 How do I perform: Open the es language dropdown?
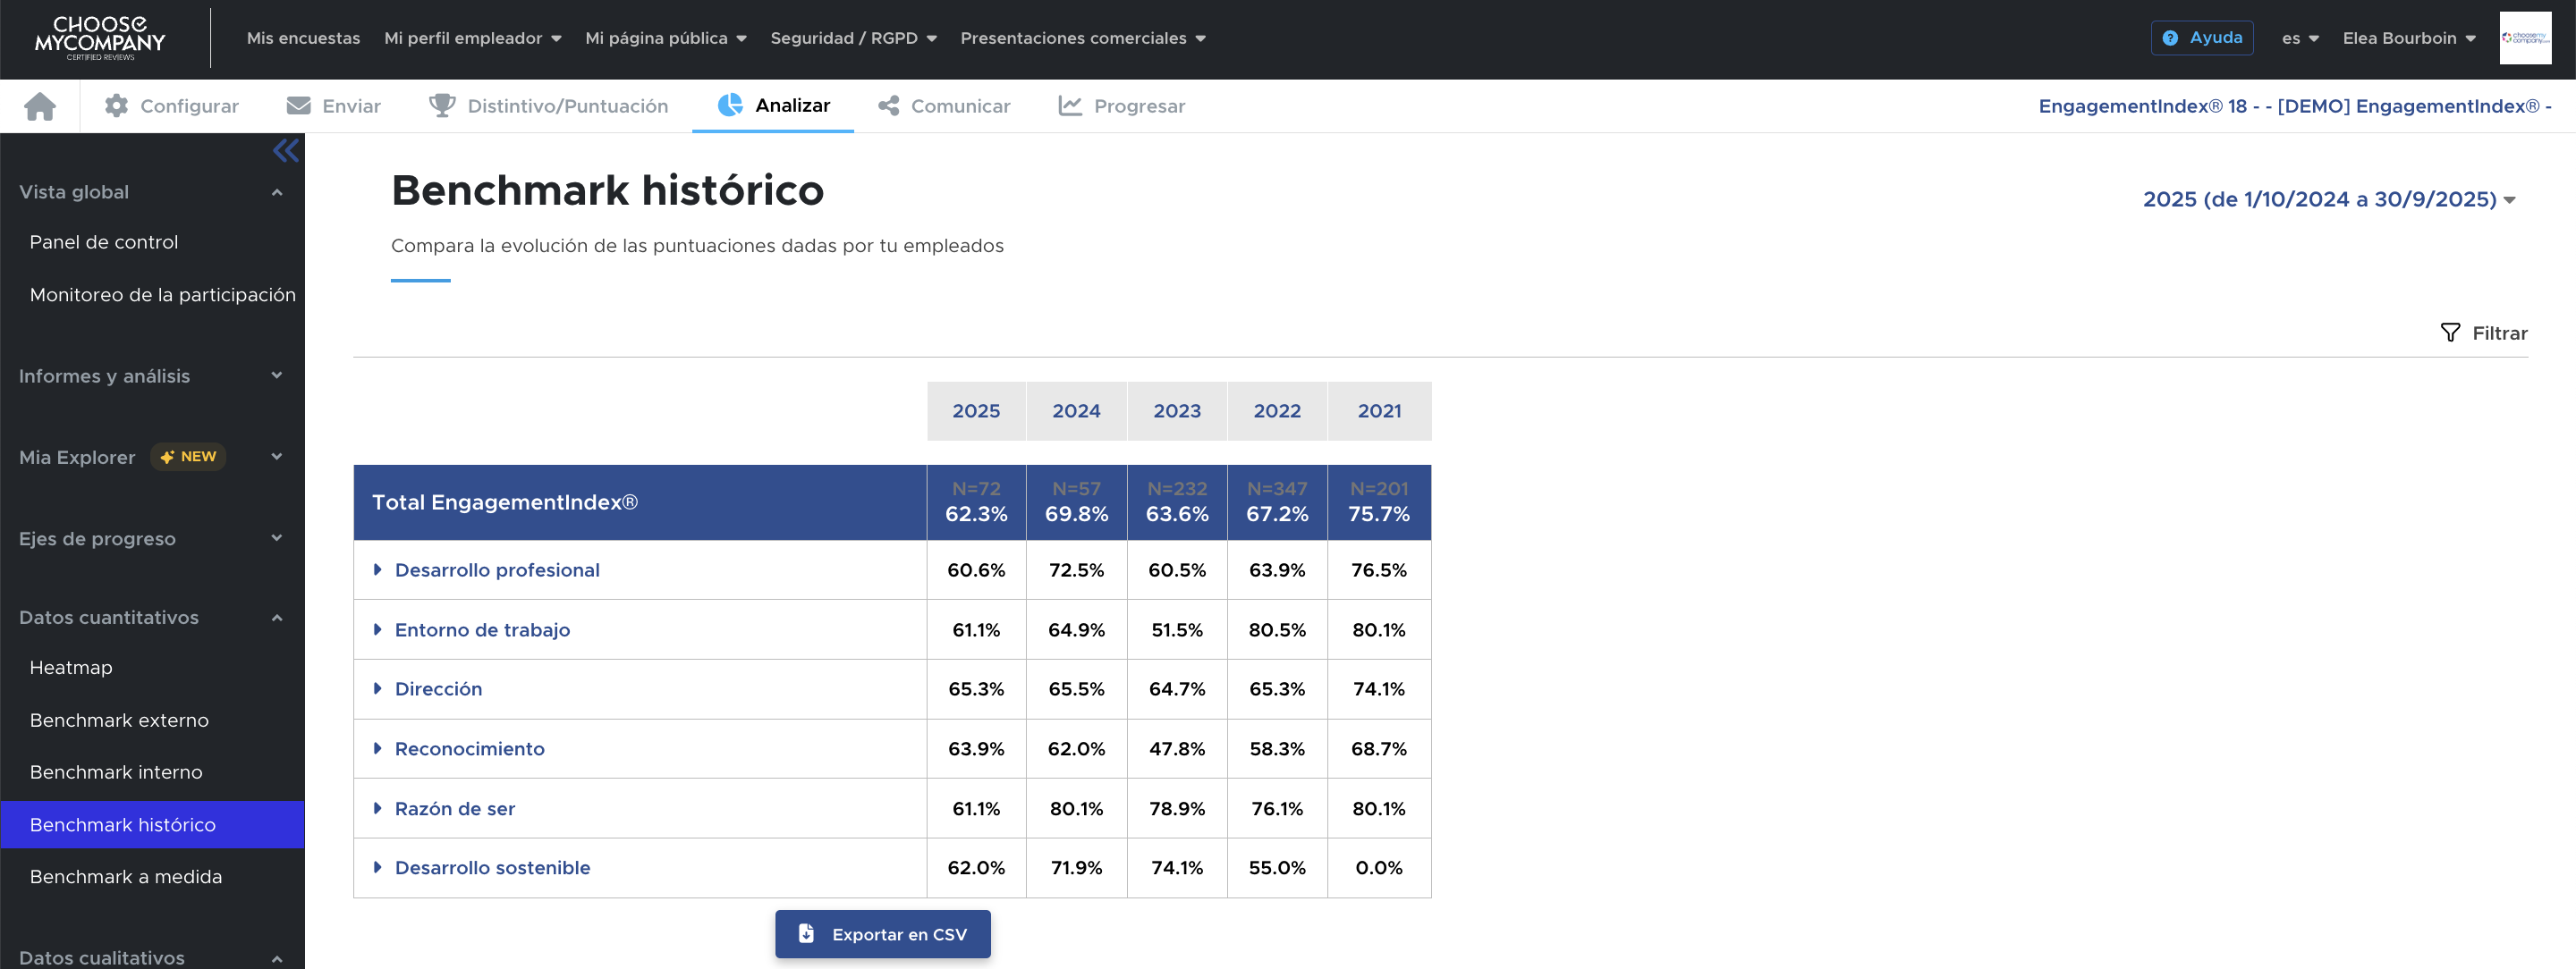(2299, 38)
